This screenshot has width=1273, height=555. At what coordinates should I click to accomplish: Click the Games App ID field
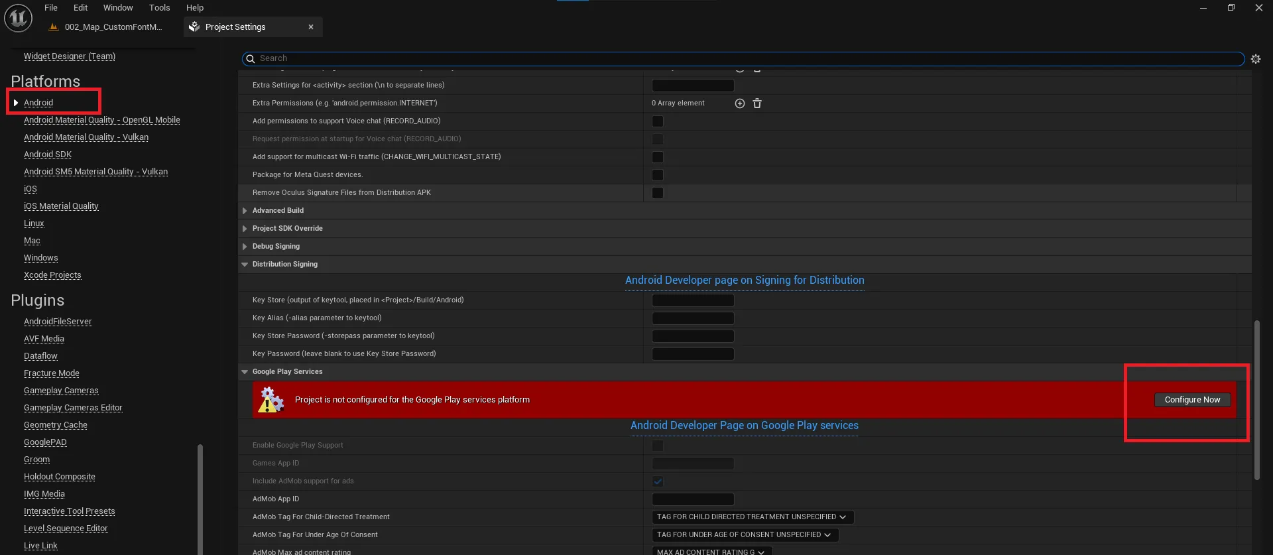point(693,463)
